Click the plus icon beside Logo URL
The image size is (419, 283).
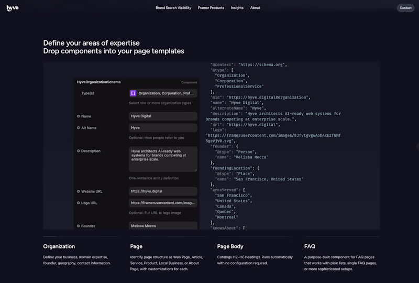coord(78,203)
